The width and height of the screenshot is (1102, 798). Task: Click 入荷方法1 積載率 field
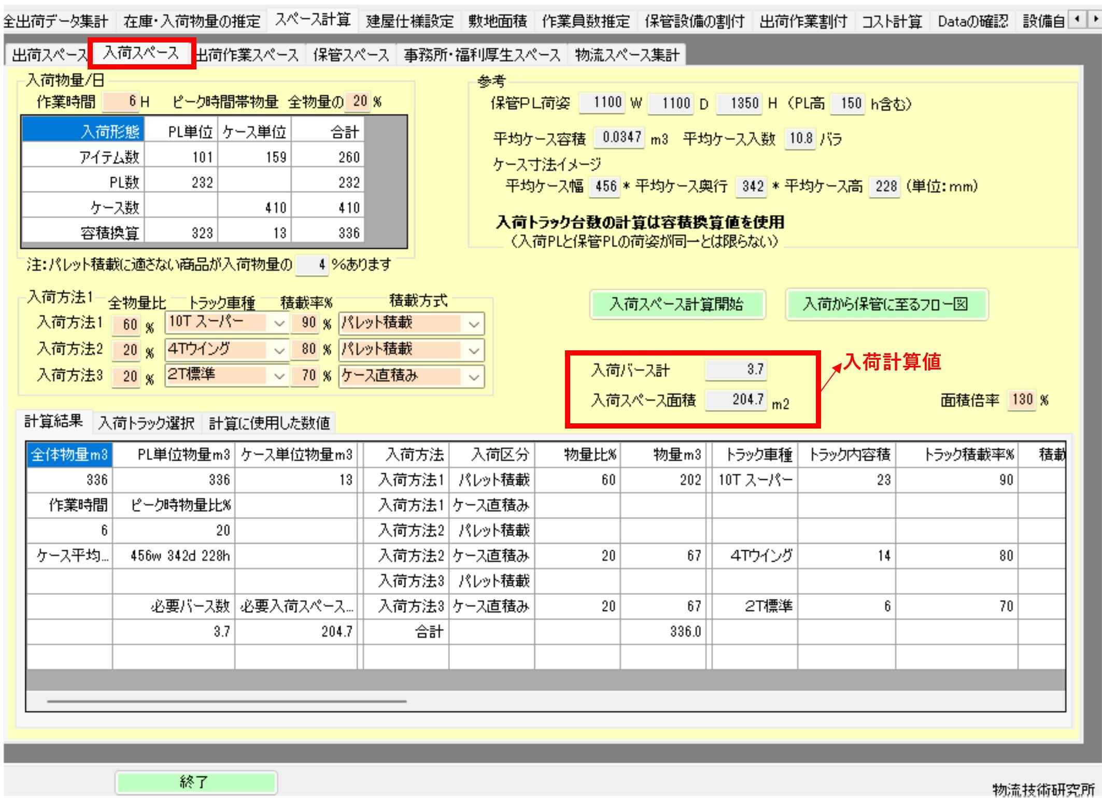click(x=305, y=323)
